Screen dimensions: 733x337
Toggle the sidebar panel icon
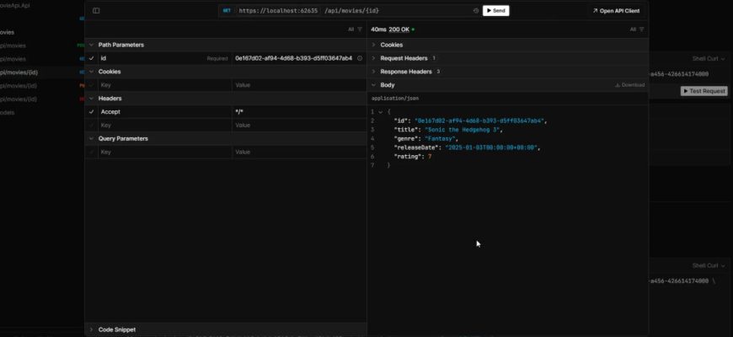tap(96, 11)
